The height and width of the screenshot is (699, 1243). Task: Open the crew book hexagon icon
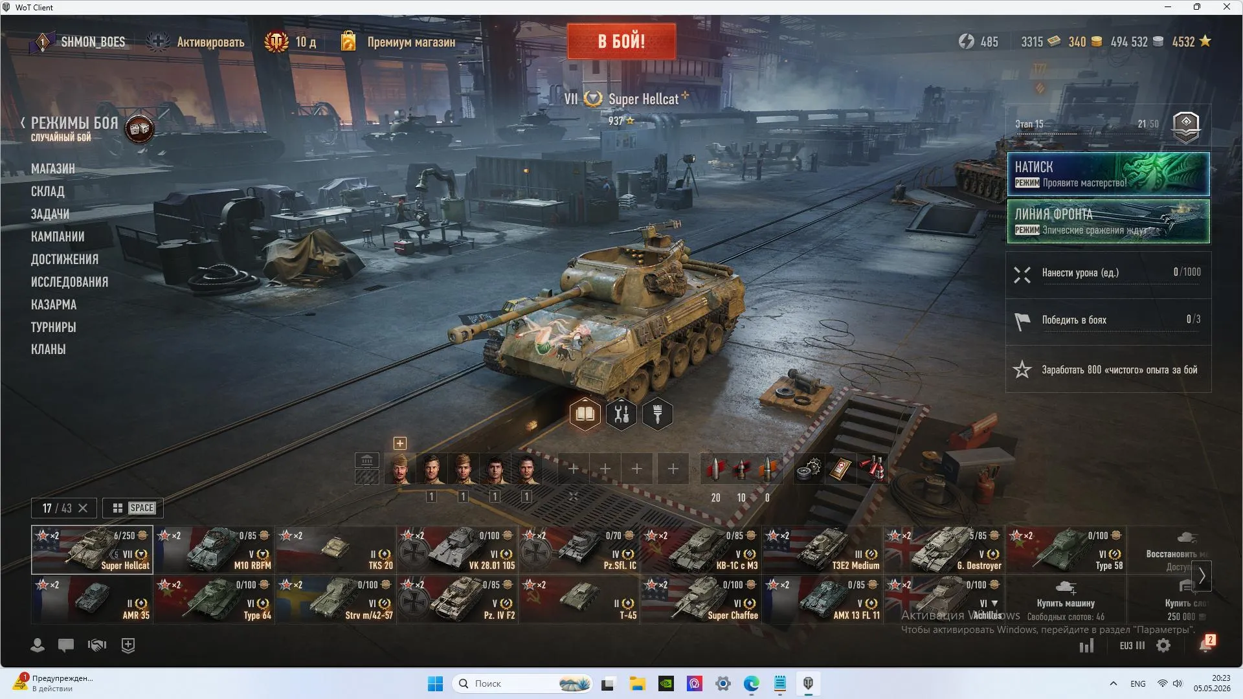pyautogui.click(x=585, y=414)
